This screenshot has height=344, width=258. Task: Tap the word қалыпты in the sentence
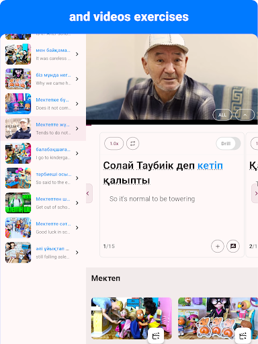pyautogui.click(x=126, y=180)
